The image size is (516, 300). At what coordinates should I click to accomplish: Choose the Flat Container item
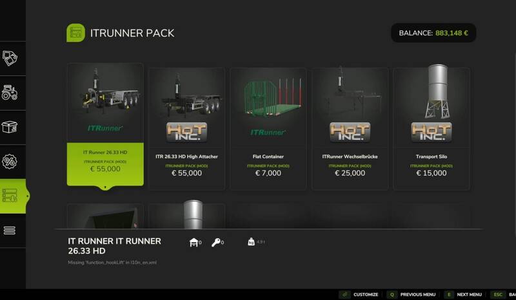pyautogui.click(x=268, y=129)
